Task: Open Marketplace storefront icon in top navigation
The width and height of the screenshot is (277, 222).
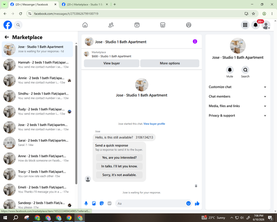Action: (163, 25)
